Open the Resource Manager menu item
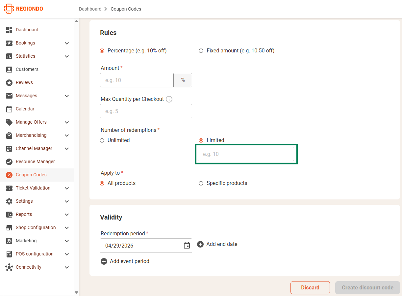The height and width of the screenshot is (296, 402). [x=37, y=162]
